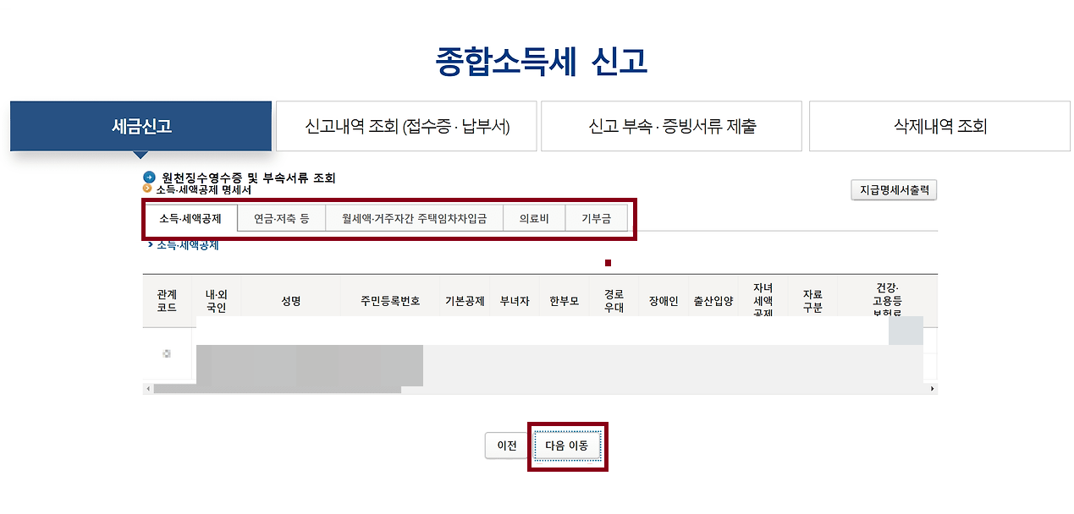Switch to the 세금신고 tab
1074x514 pixels.
point(140,125)
